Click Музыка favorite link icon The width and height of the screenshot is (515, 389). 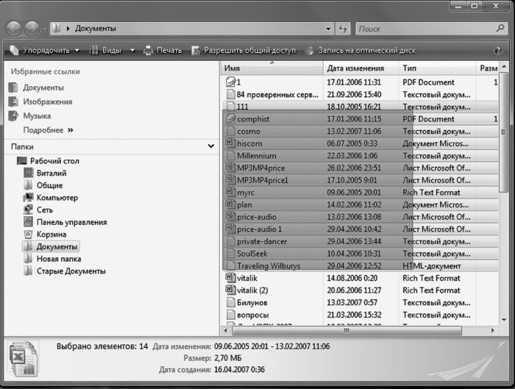coord(13,116)
